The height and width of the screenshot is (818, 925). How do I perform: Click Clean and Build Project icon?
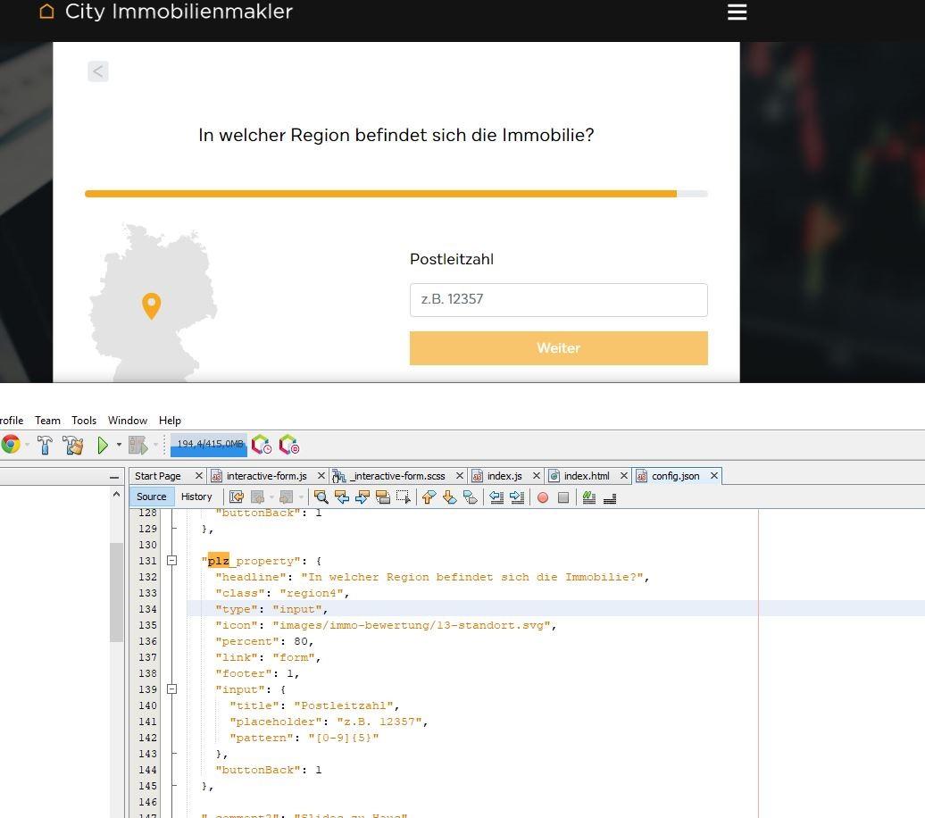73,445
